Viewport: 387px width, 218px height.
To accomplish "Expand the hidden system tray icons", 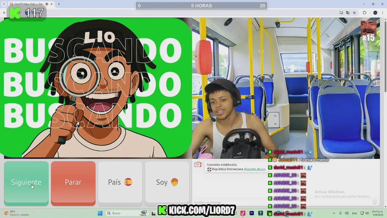I will tap(334, 213).
